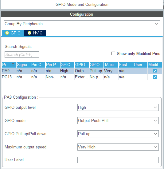The image size is (164, 169).
Task: Click the NVIC tab check icon
Action: [x=29, y=33]
